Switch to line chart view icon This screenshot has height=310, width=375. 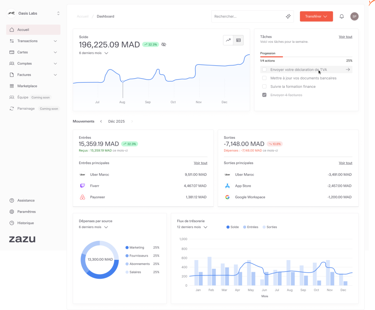pos(228,40)
